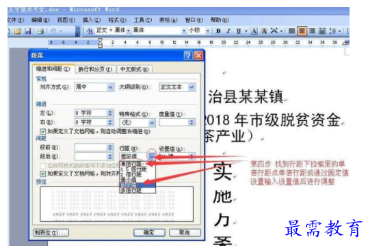This screenshot has height=250, width=368.
Task: Switch to the 换行和分页 tab
Action: (x=95, y=70)
